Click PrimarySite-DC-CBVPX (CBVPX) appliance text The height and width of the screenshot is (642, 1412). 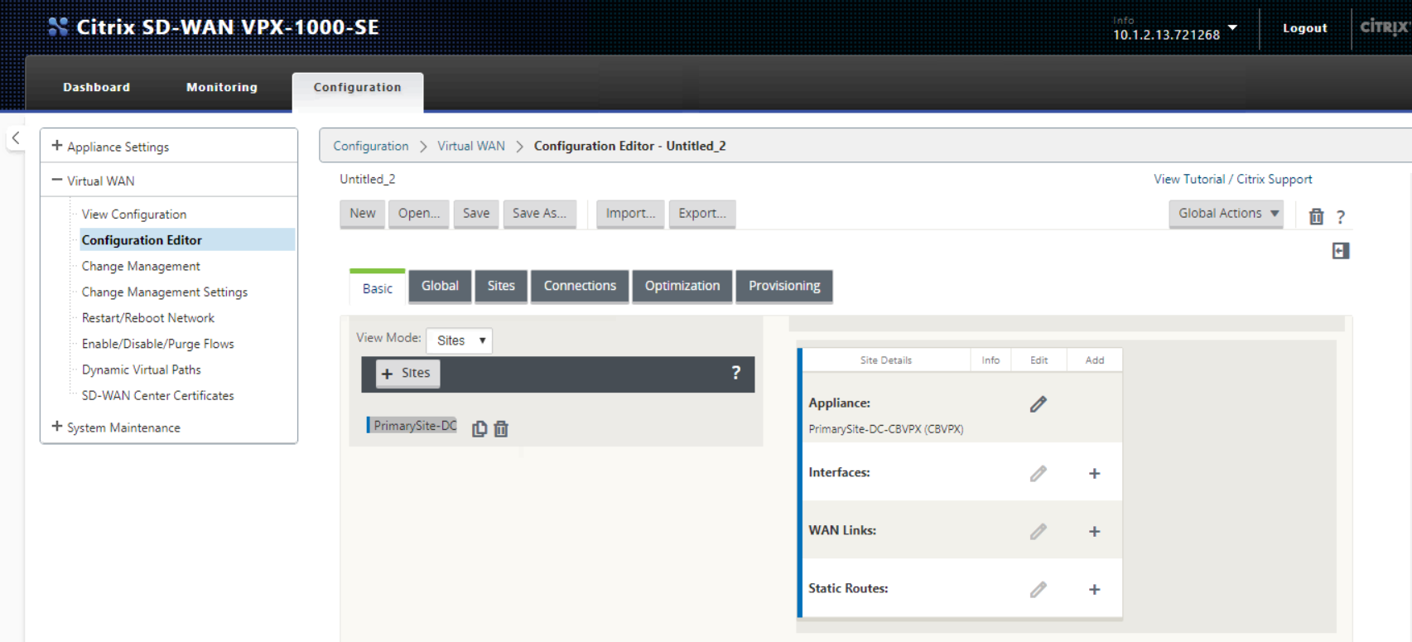(x=886, y=429)
